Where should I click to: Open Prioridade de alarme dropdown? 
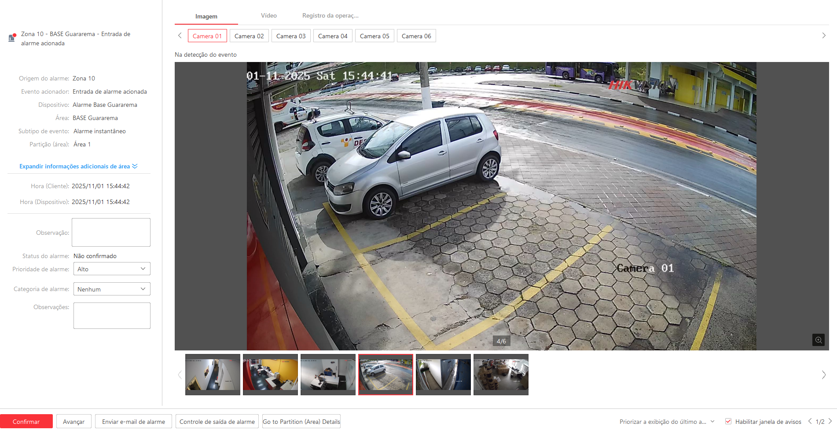(112, 269)
